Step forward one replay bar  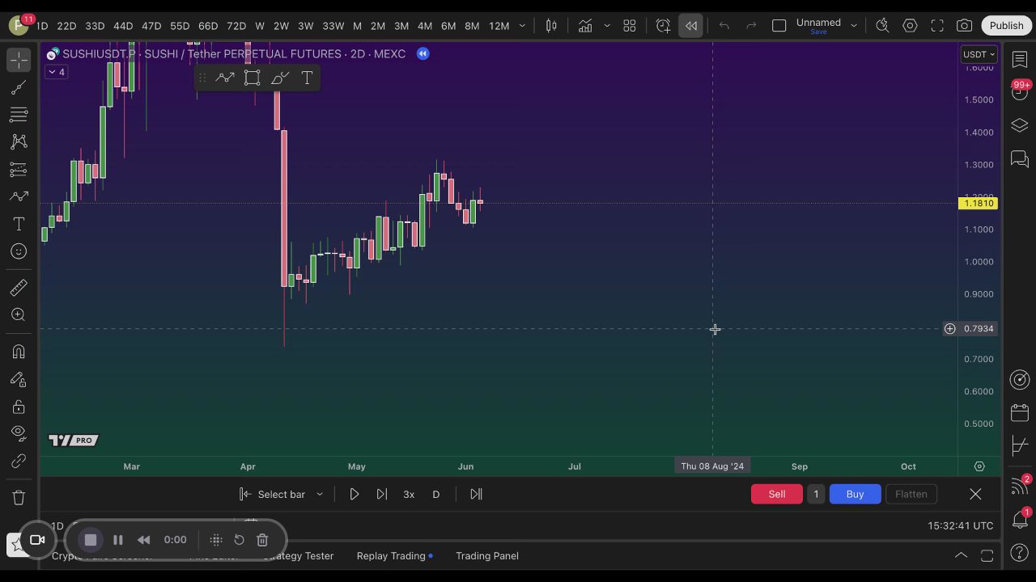click(x=382, y=494)
